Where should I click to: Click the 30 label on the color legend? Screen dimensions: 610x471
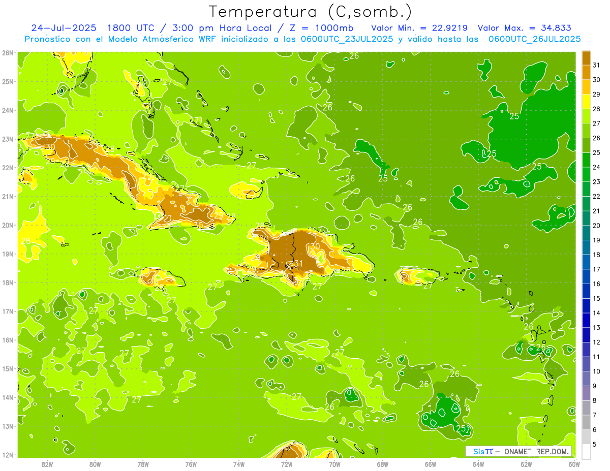[597, 80]
